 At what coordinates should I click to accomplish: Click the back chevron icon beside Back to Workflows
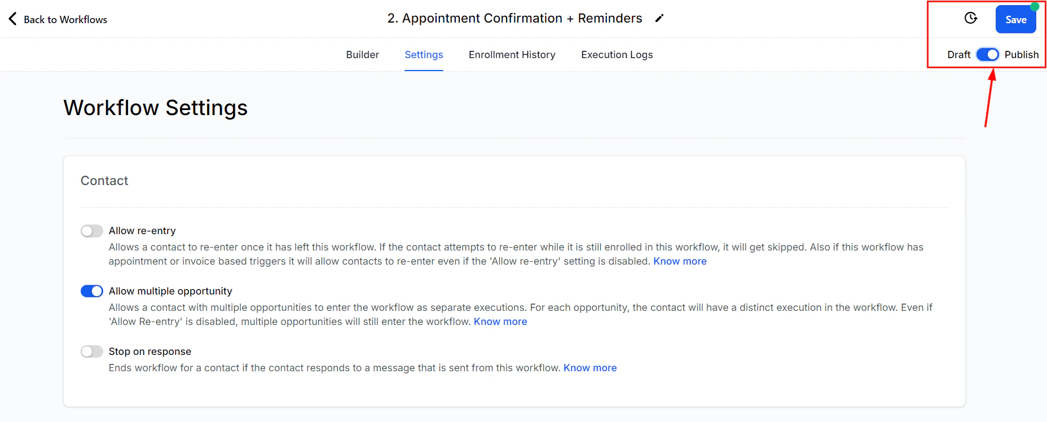pos(12,18)
